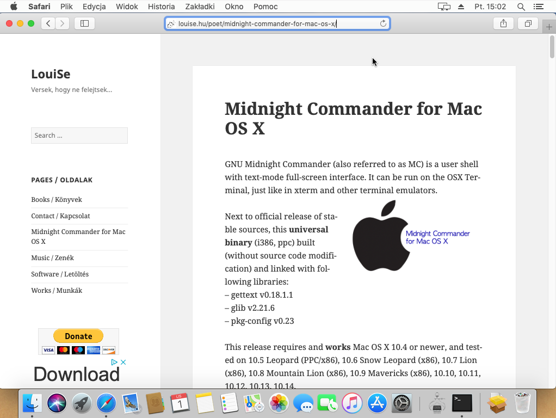Click the Safari address bar
556x418 pixels.
pos(277,23)
